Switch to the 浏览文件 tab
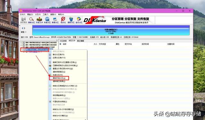The width and height of the screenshot is (205, 120). (x=72, y=41)
